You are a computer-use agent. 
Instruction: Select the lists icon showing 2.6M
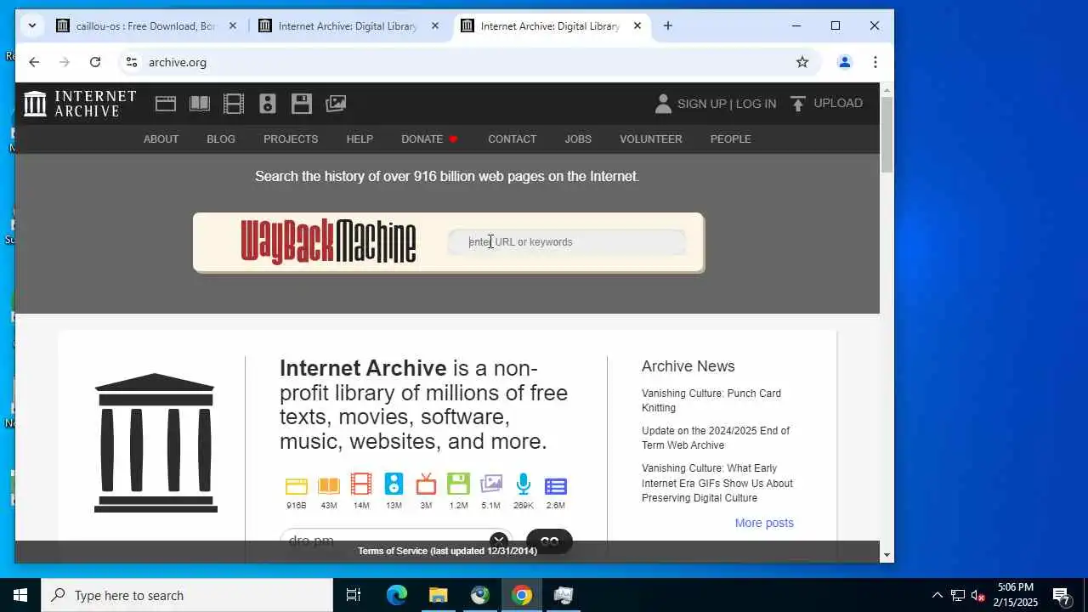[x=556, y=486]
